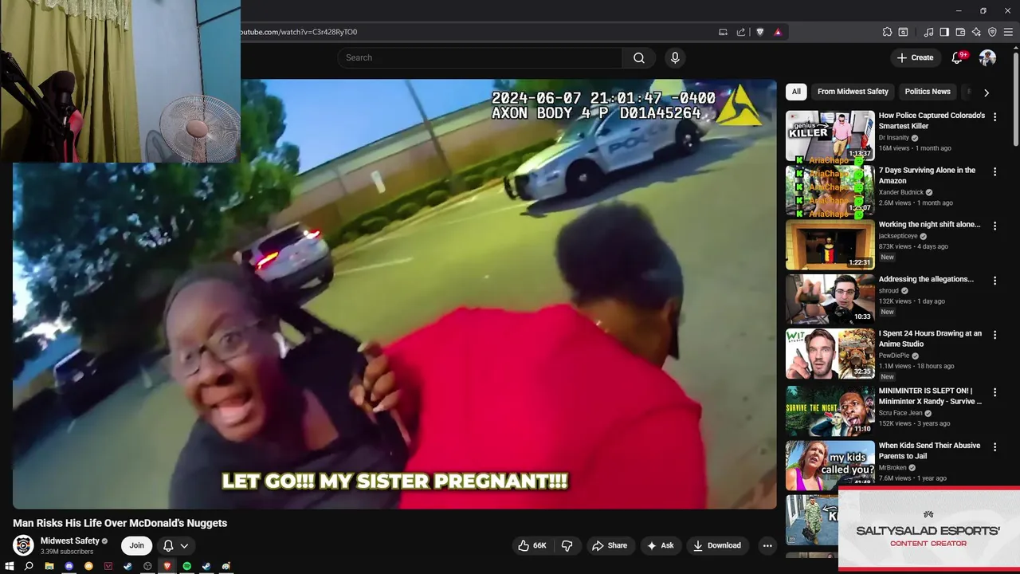Open OBS Studio from the taskbar
This screenshot has height=574, width=1020.
pos(147,566)
